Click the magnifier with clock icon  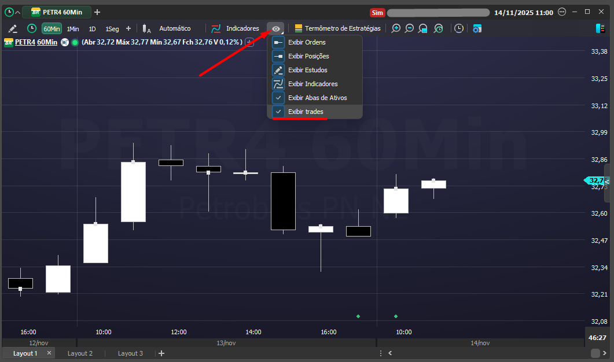(439, 28)
